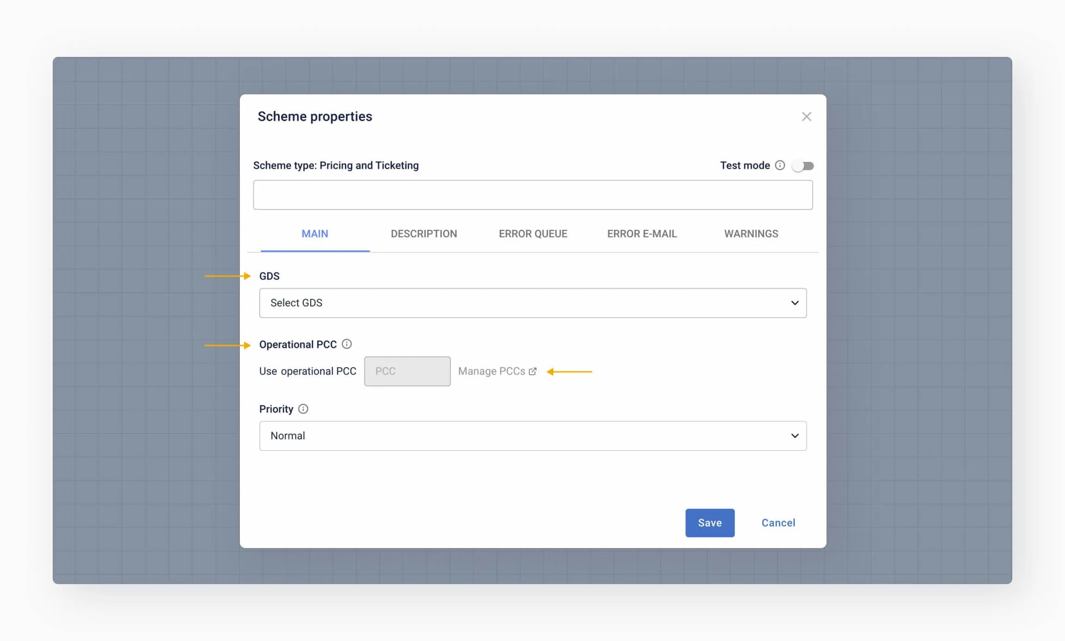Show the Warnings tab
1065x641 pixels.
click(751, 234)
